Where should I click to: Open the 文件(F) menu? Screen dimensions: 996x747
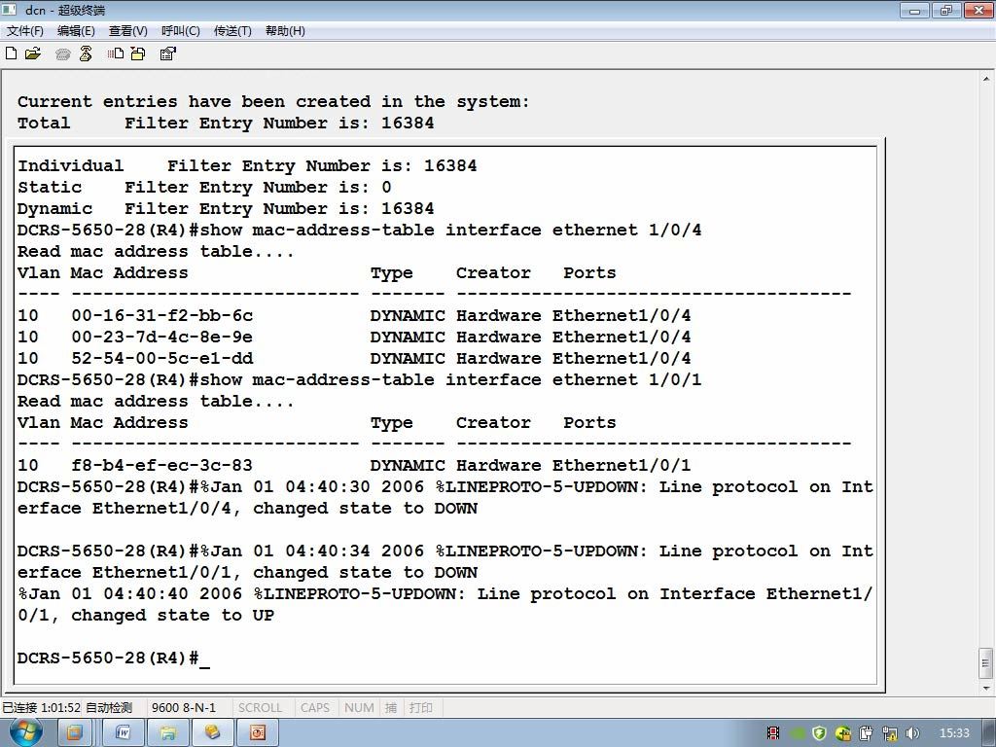click(24, 30)
